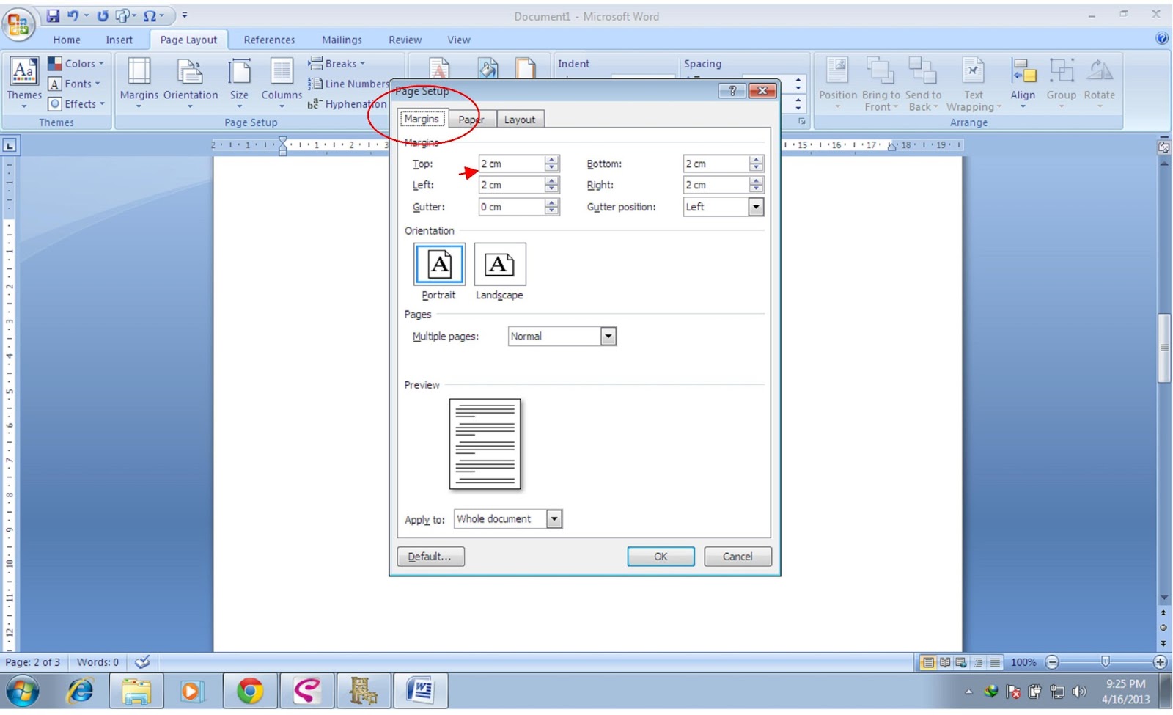
Task: Open Multiple pages dropdown
Action: tap(608, 336)
